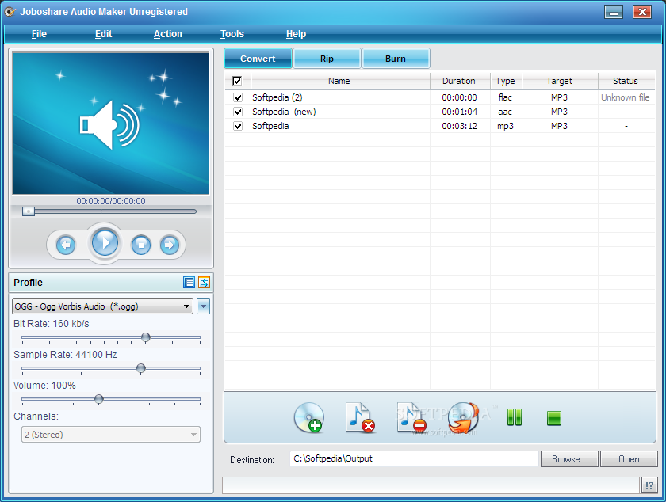Click the empty status bar field at bottom
The width and height of the screenshot is (666, 502).
[x=431, y=485]
